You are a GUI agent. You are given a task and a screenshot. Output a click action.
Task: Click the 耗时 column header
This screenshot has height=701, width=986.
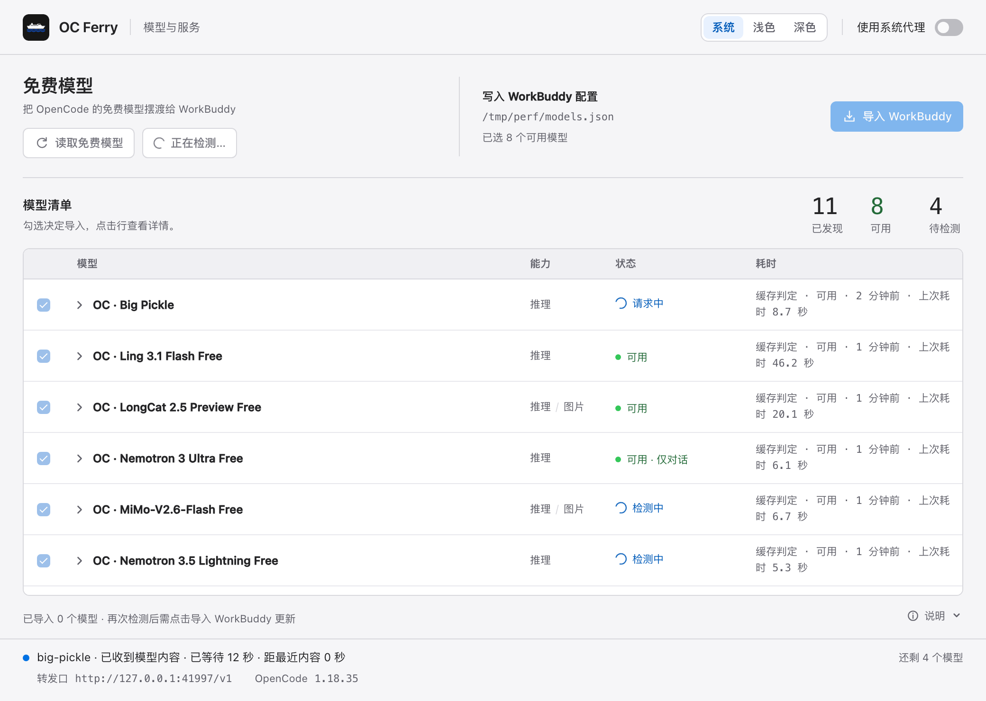[766, 264]
